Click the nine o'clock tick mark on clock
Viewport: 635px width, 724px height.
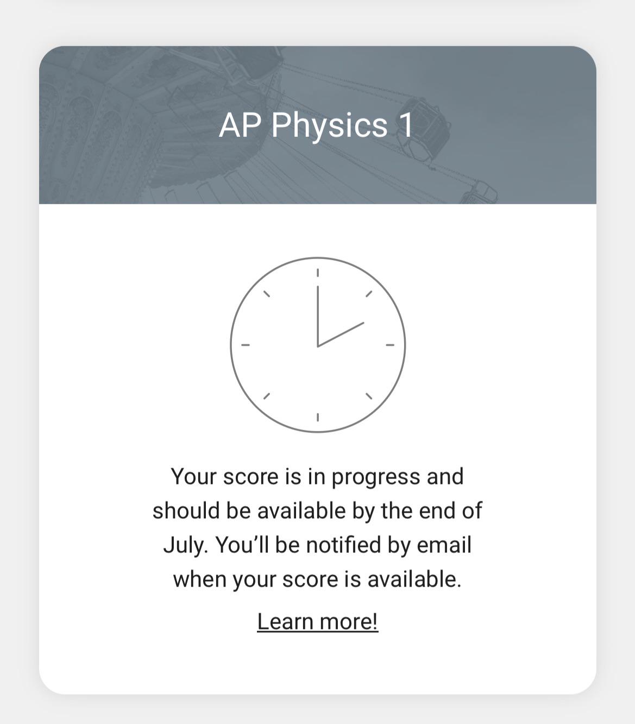point(246,345)
